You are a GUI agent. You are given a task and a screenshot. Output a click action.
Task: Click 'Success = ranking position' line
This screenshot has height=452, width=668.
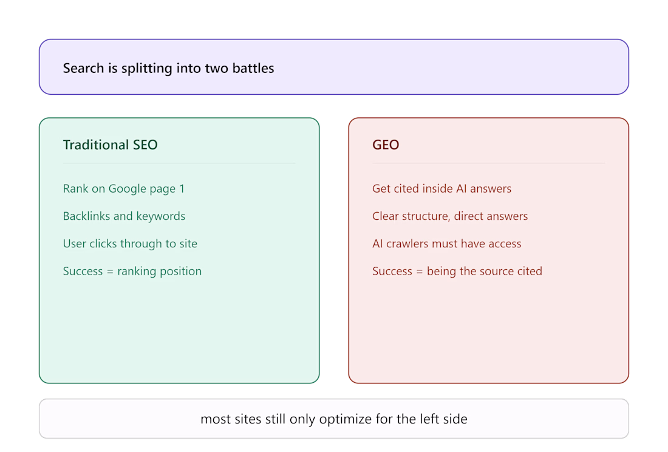point(132,271)
